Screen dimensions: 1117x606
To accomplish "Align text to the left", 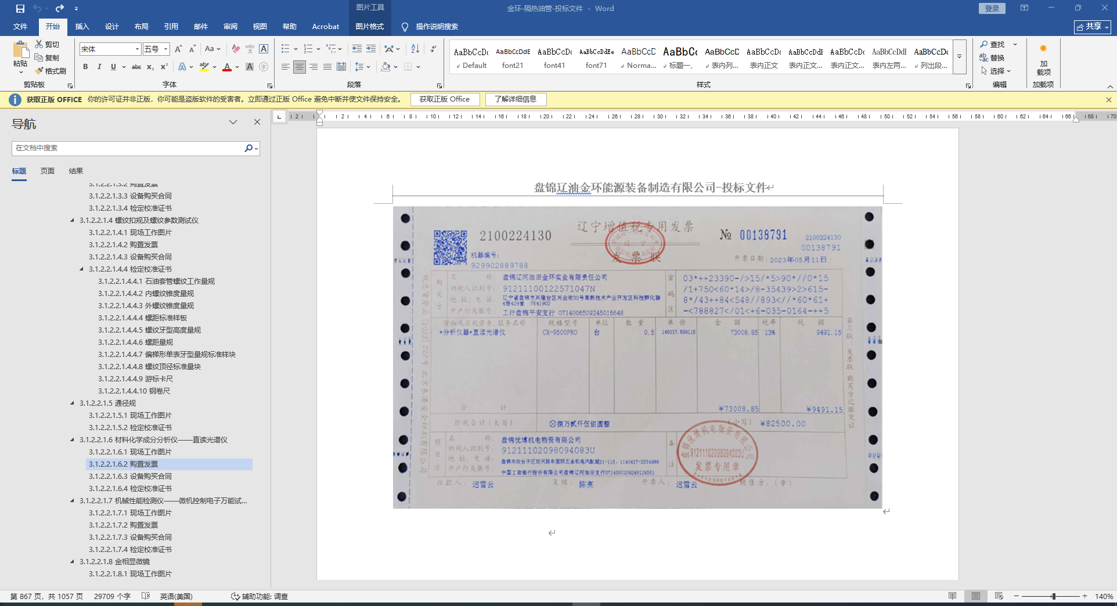I will (286, 67).
